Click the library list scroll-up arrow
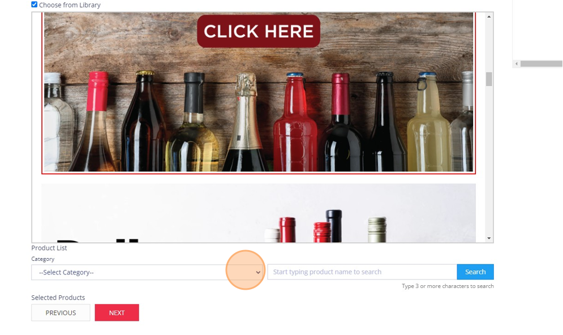563x335 pixels. [489, 16]
